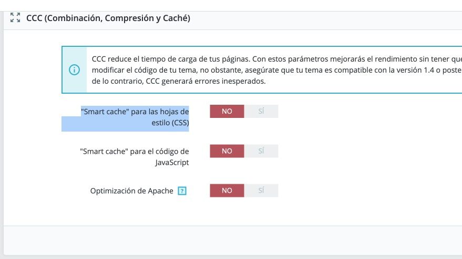
Task: Click the line 'de lo contrario, CCC generará errores'
Action: (179, 81)
